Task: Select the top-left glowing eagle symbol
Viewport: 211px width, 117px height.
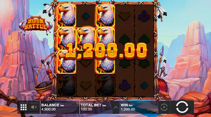Action: pos(66,16)
